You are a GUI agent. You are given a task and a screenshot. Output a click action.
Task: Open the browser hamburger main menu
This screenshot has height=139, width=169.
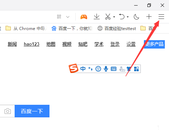pos(161,17)
